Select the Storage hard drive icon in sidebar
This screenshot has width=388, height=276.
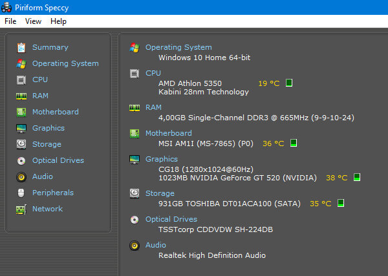pos(21,144)
